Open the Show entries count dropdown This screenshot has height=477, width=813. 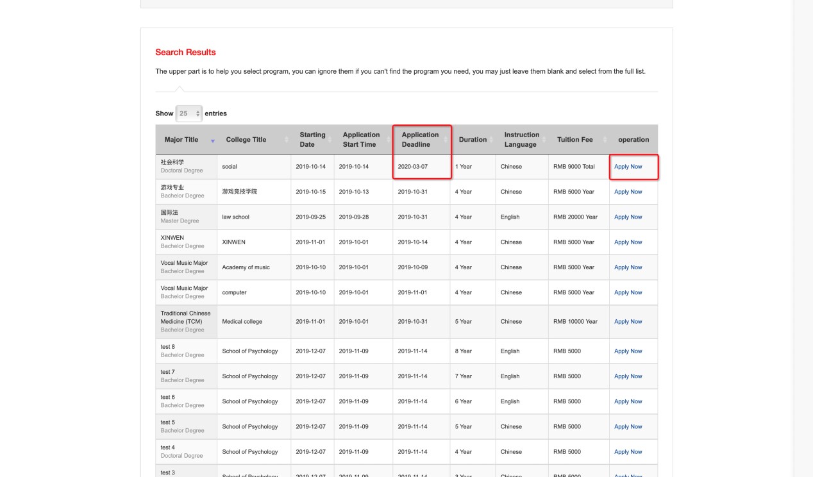[189, 113]
